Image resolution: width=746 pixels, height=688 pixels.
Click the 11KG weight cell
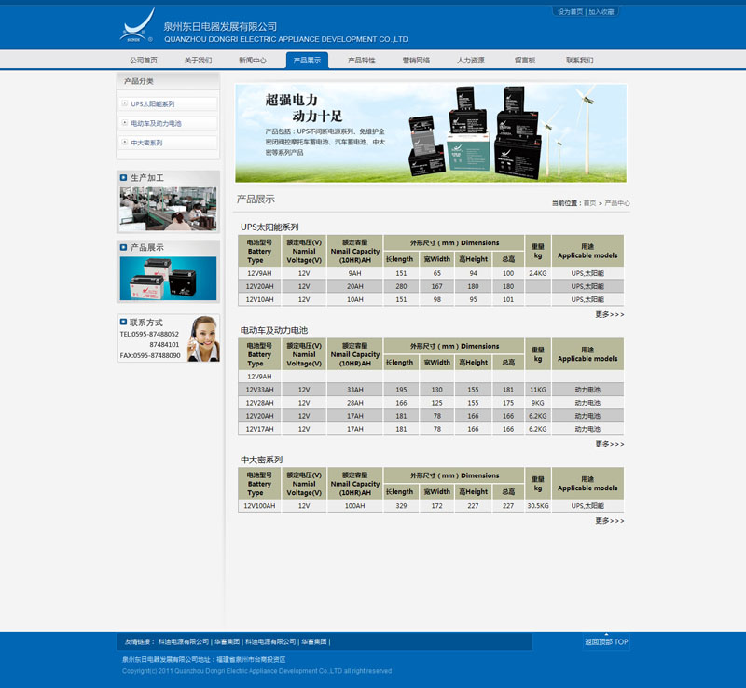pyautogui.click(x=538, y=390)
